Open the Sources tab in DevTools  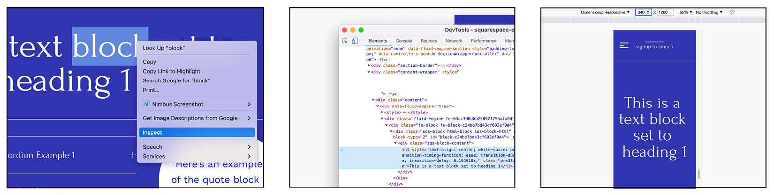click(x=429, y=41)
